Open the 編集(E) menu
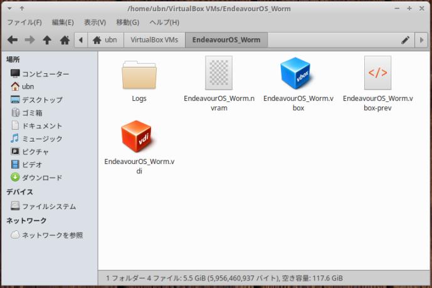432x288 pixels. 63,23
